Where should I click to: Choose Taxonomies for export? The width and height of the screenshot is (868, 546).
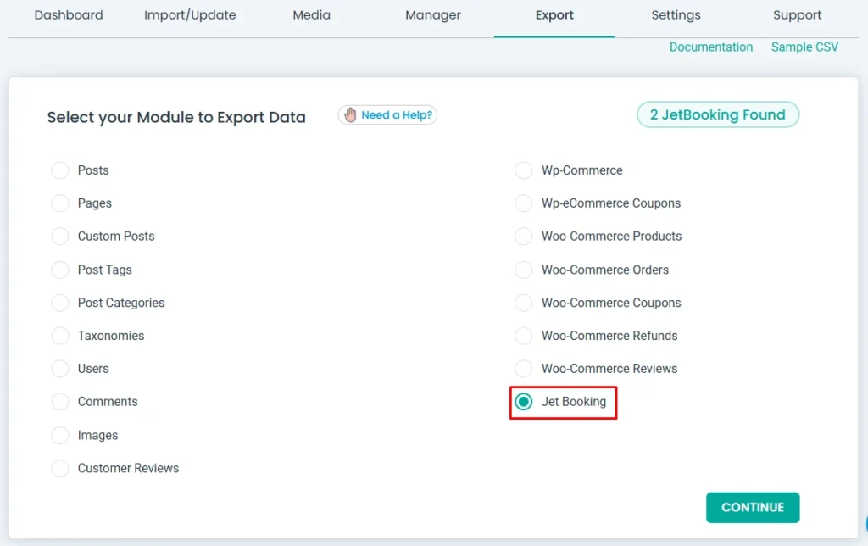click(60, 336)
